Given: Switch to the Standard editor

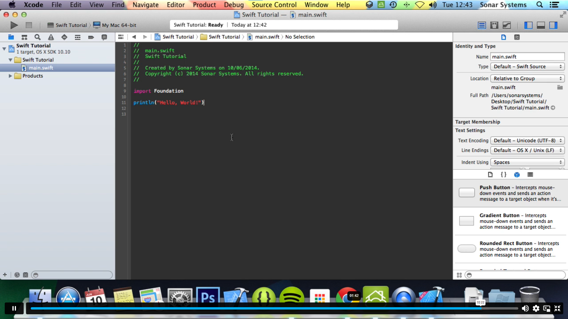Looking at the screenshot, I should tap(482, 25).
